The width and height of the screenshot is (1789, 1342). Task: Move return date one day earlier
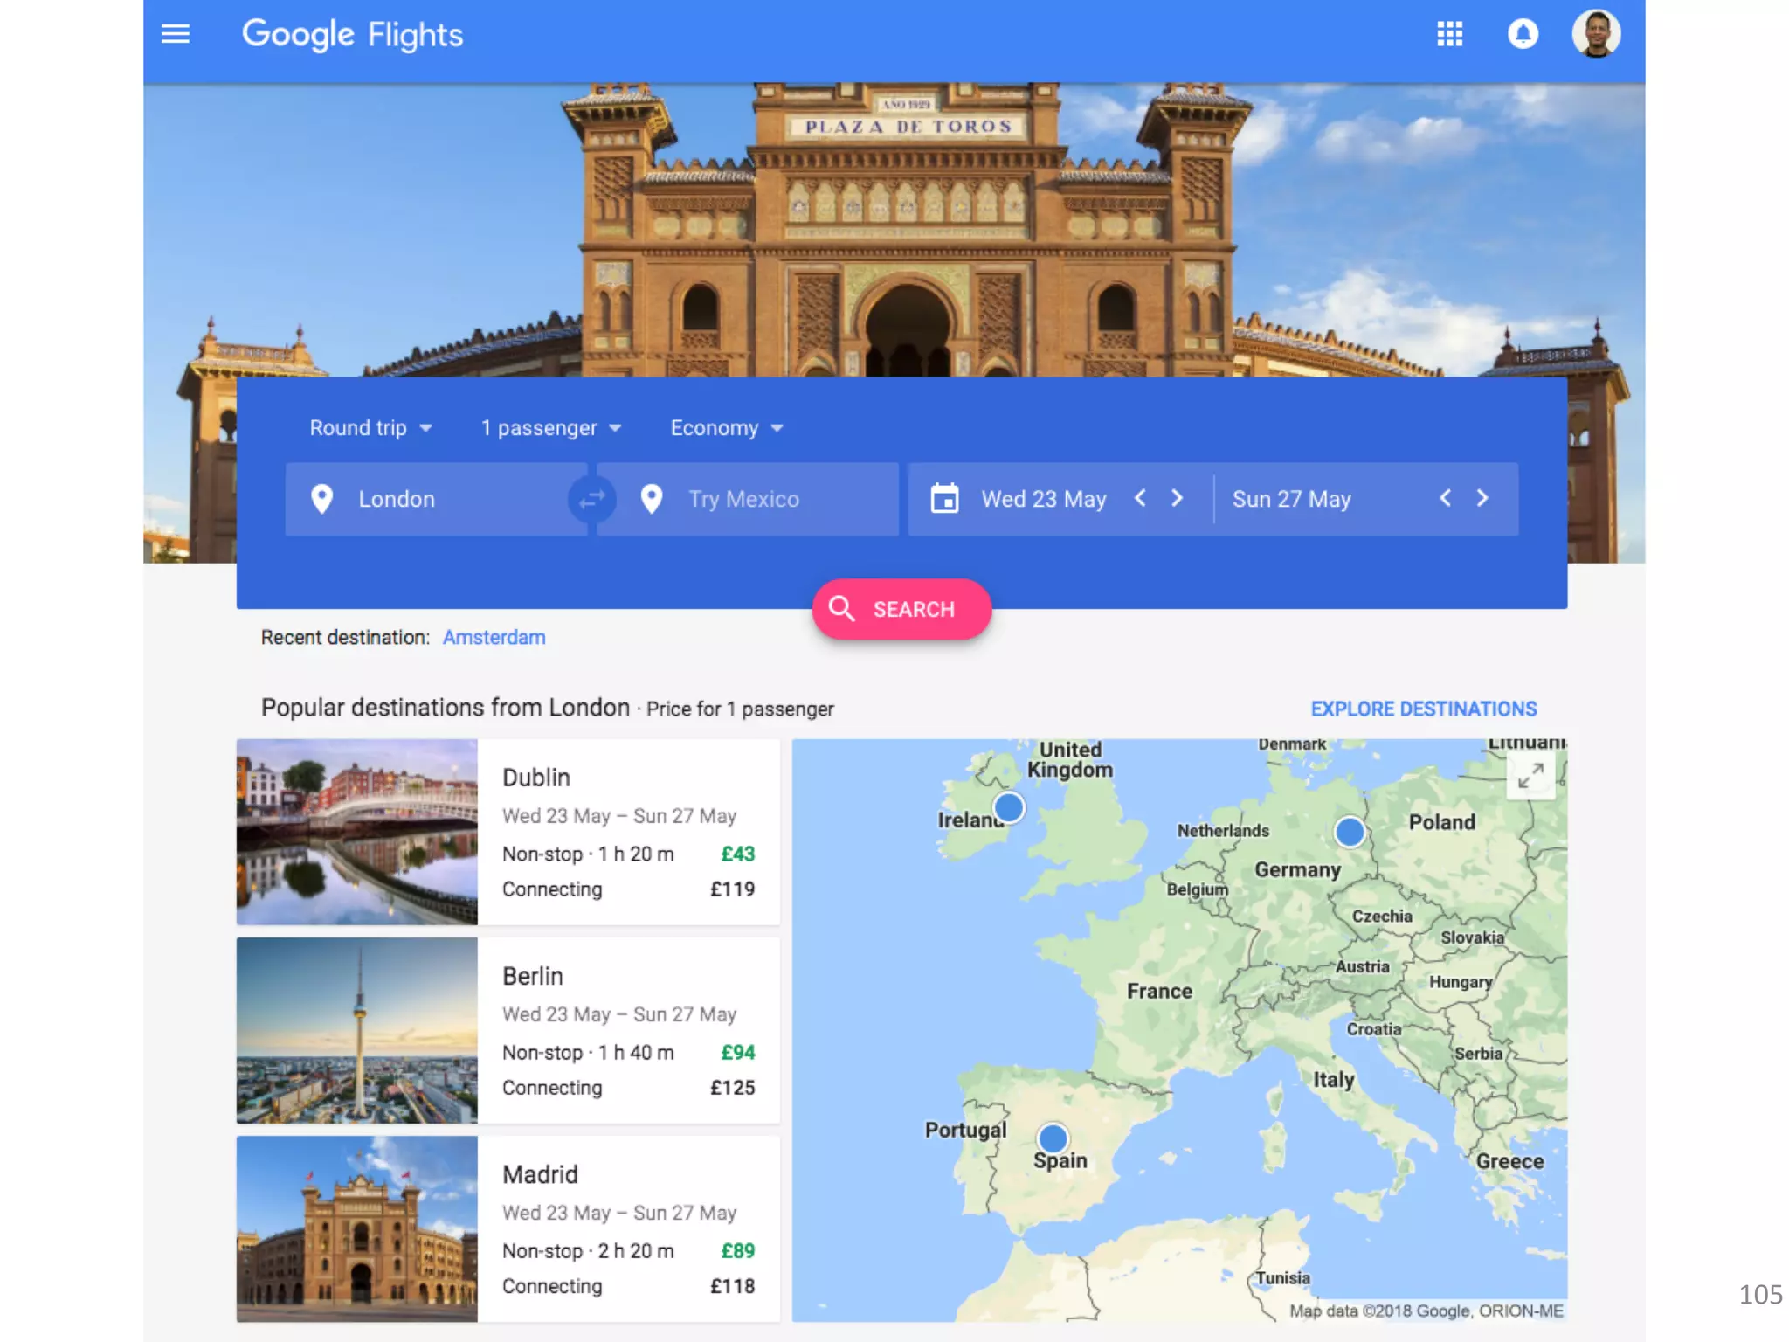(1445, 498)
